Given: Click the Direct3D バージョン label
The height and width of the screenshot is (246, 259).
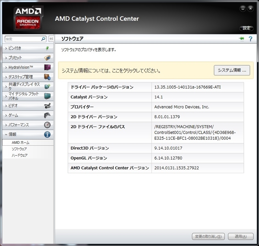Looking at the screenshot, I should pos(90,148).
